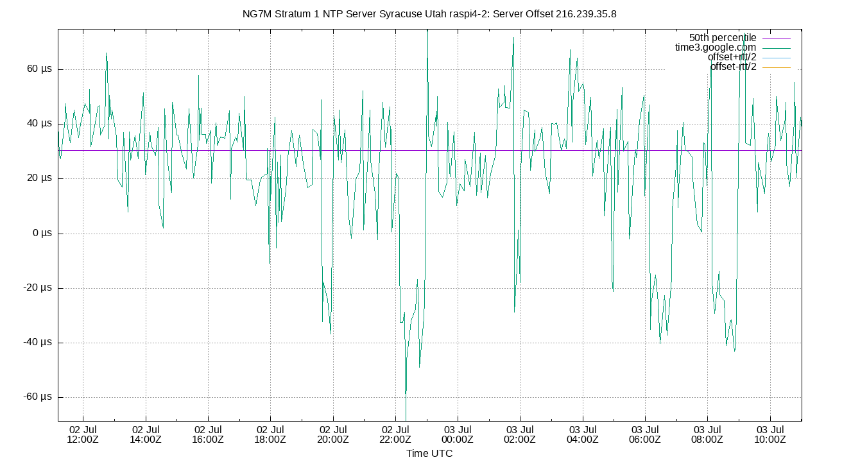Click the purple 50th percentile legend line sample

[777, 38]
